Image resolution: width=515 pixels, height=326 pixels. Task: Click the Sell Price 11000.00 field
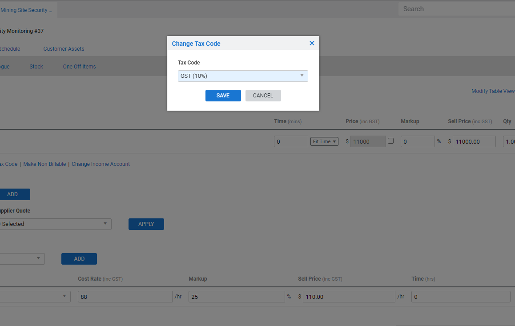(x=474, y=141)
